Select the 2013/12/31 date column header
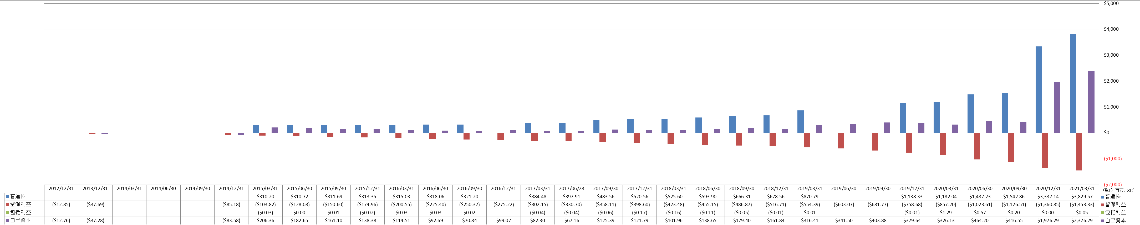1140x225 pixels. (x=95, y=188)
